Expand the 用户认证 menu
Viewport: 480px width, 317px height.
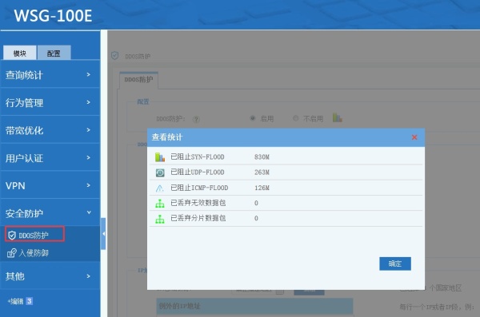[x=50, y=157]
